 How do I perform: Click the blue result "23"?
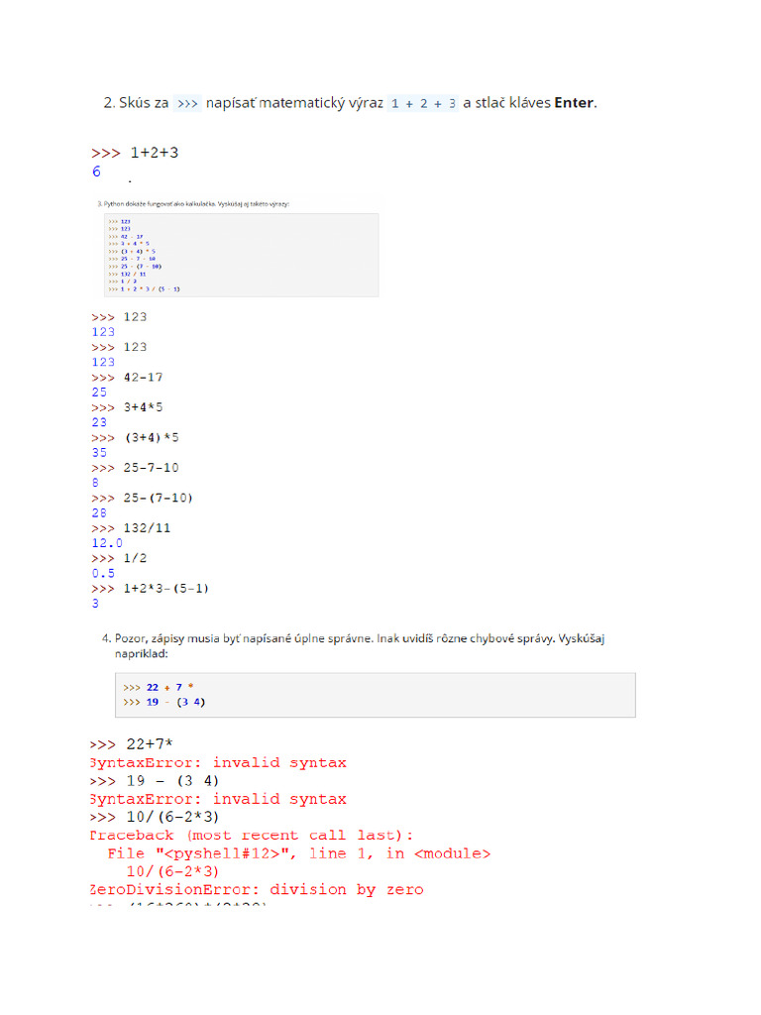click(x=99, y=422)
